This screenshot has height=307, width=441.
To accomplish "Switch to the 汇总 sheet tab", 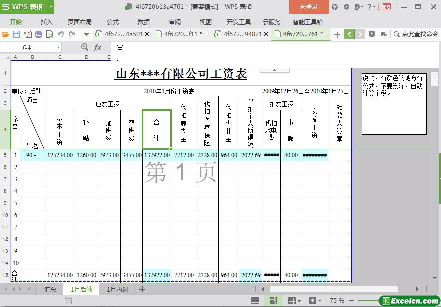I will point(50,289).
